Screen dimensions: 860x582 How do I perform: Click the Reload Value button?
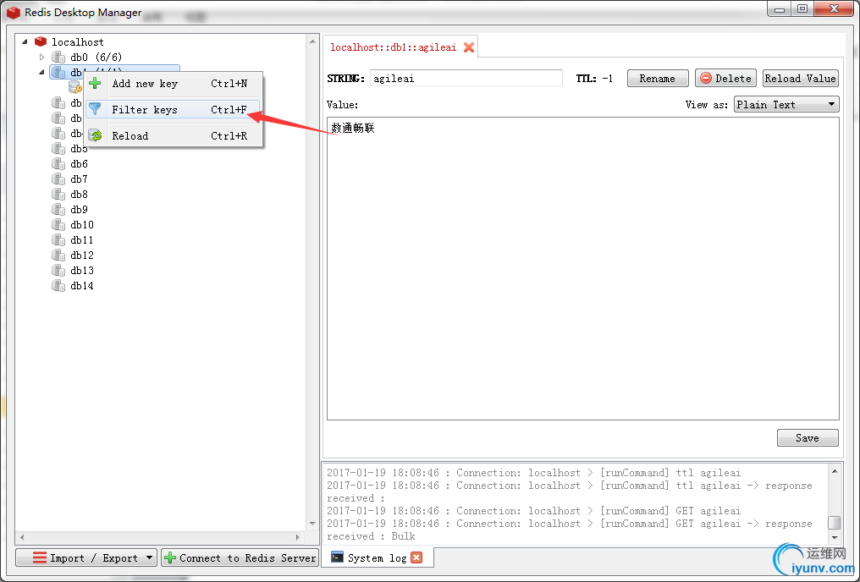pyautogui.click(x=800, y=79)
